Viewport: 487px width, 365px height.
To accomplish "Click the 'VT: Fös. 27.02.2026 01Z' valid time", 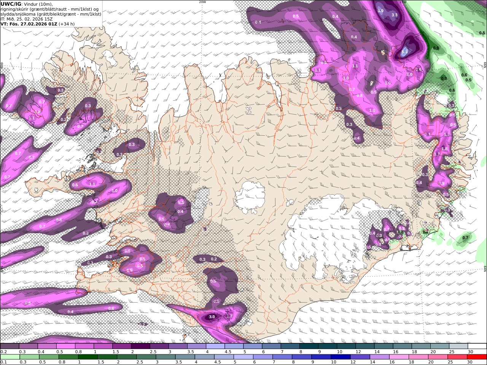I will pyautogui.click(x=29, y=24).
